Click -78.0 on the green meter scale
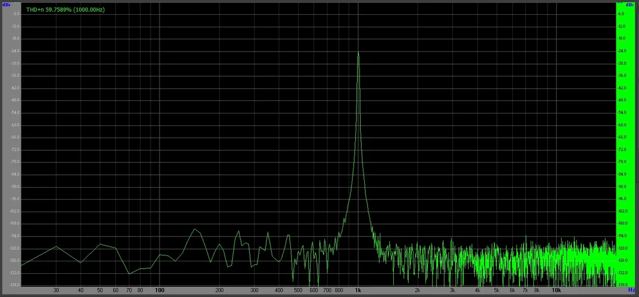This screenshot has height=297, width=639. pos(622,162)
